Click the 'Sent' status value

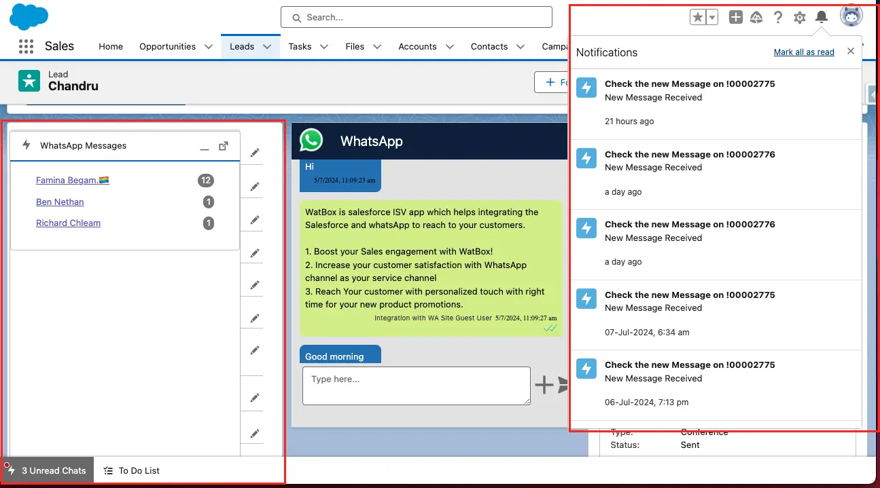(690, 445)
